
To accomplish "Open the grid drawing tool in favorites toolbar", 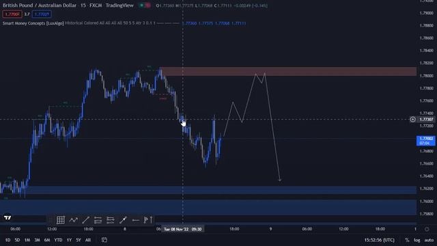I will pyautogui.click(x=61, y=220).
